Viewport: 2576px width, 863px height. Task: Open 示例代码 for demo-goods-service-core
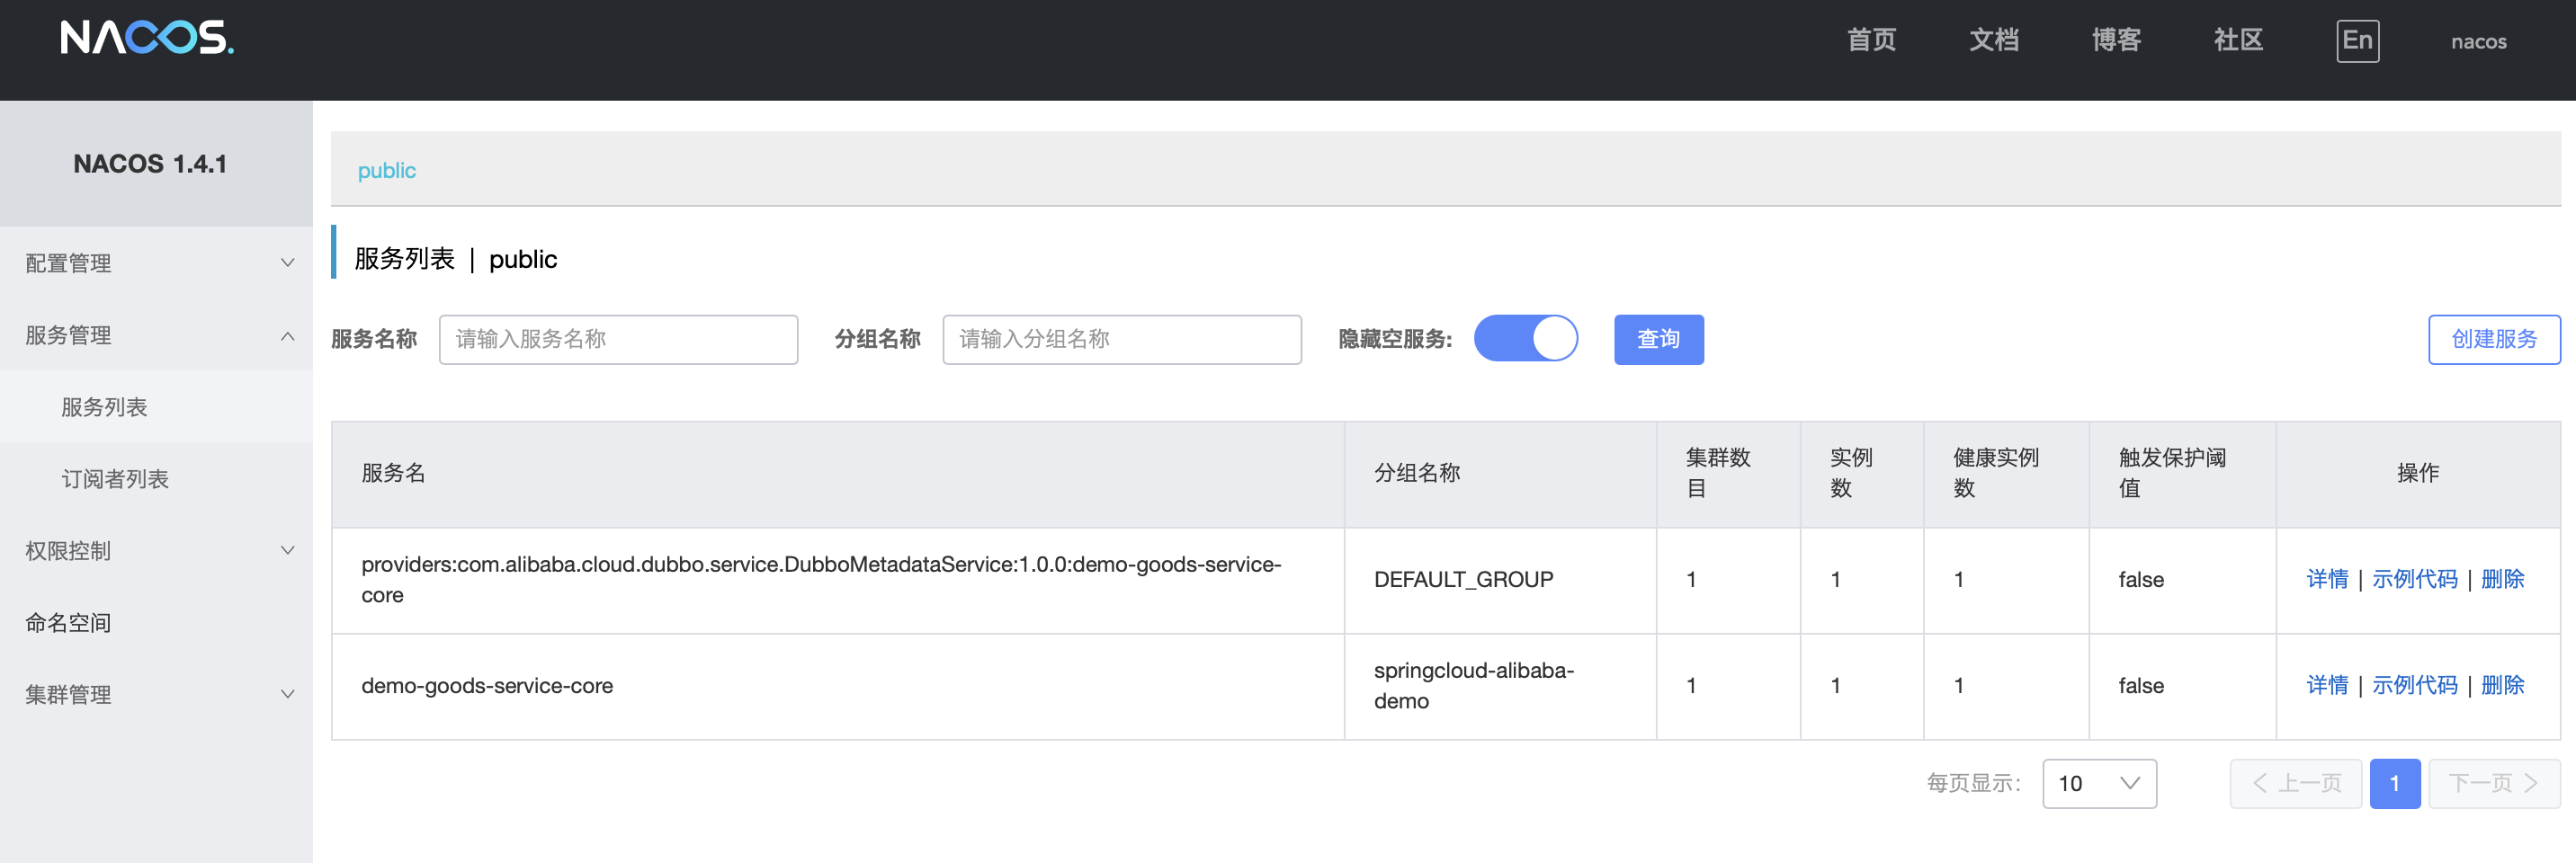[x=2414, y=686]
